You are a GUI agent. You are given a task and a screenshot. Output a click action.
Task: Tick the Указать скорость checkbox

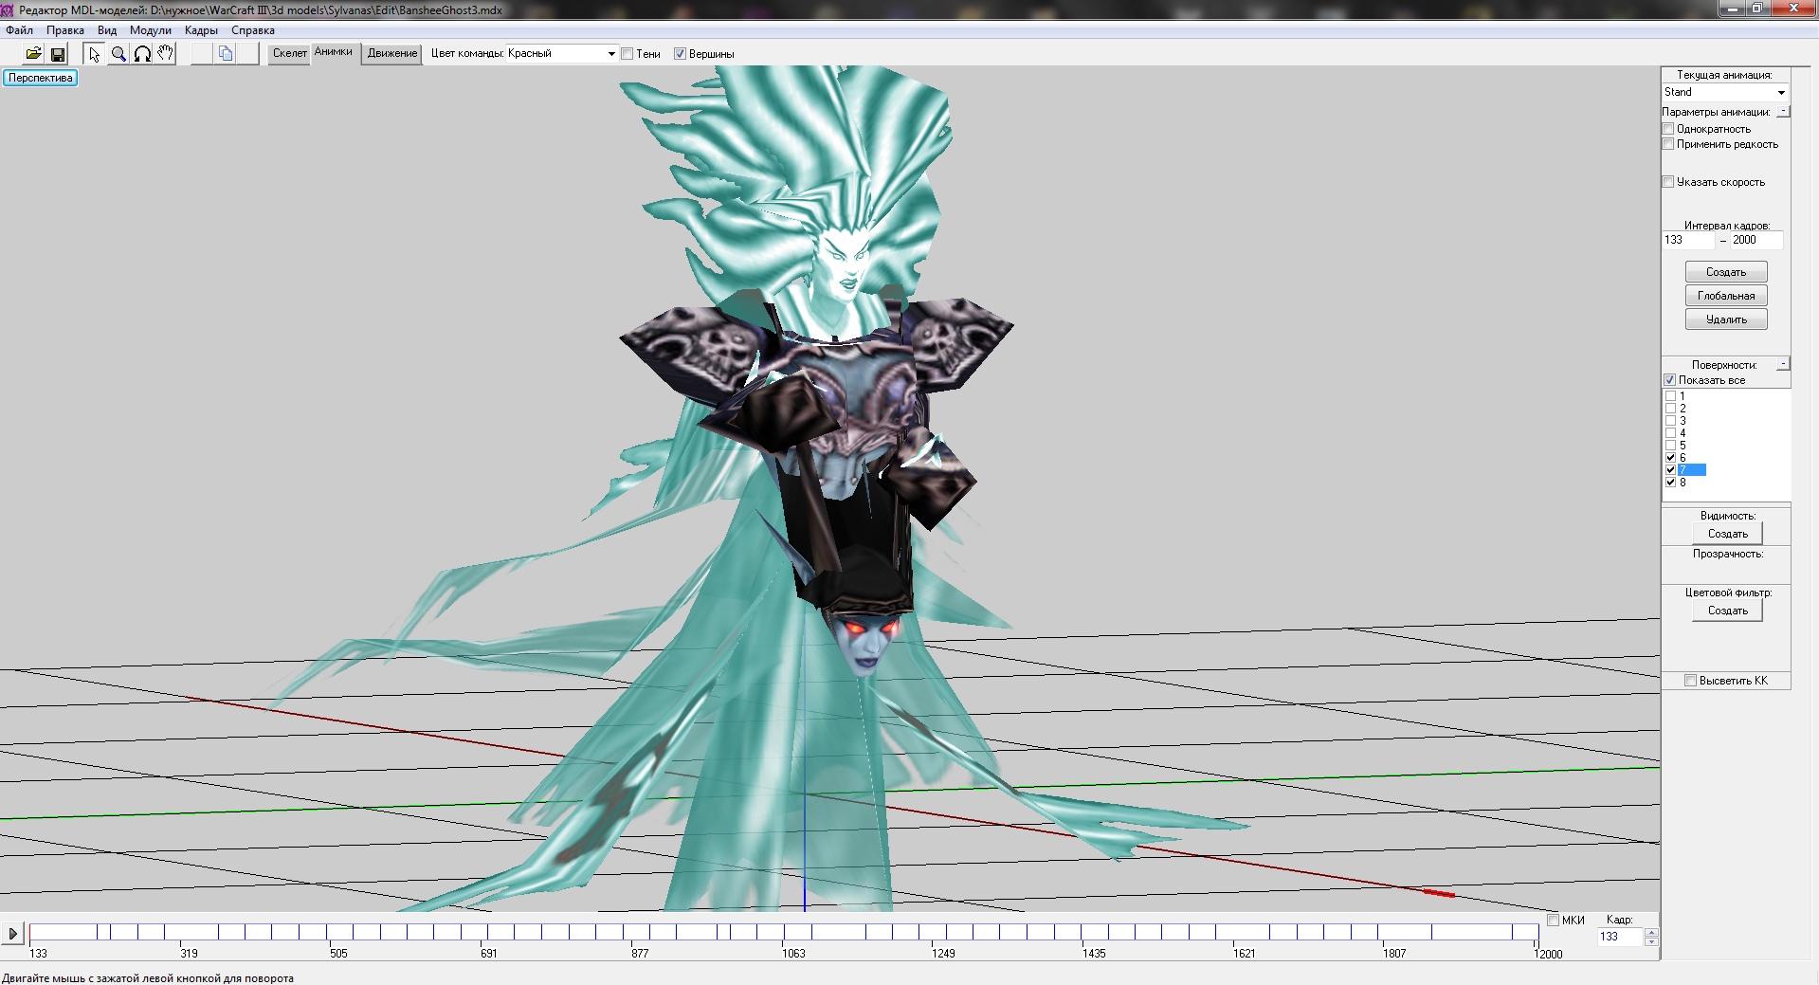point(1668,182)
